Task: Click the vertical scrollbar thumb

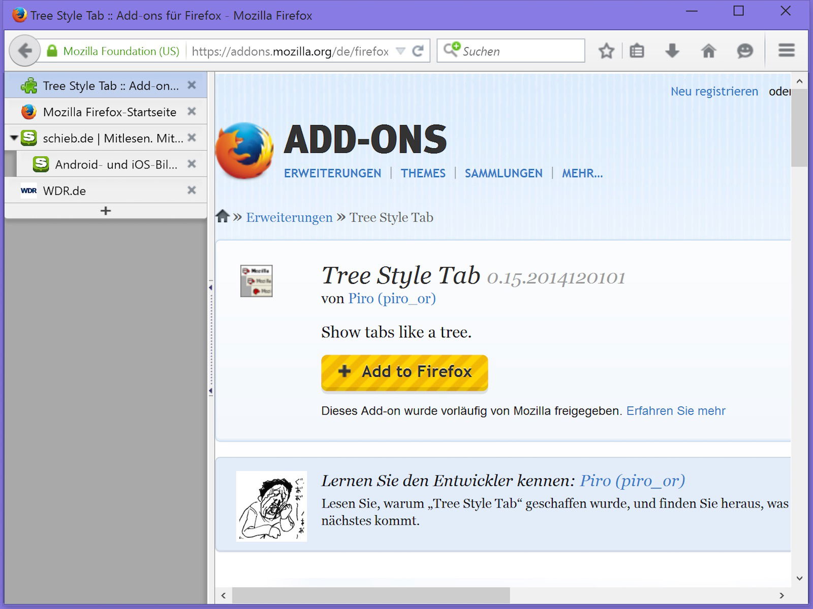Action: pyautogui.click(x=799, y=128)
